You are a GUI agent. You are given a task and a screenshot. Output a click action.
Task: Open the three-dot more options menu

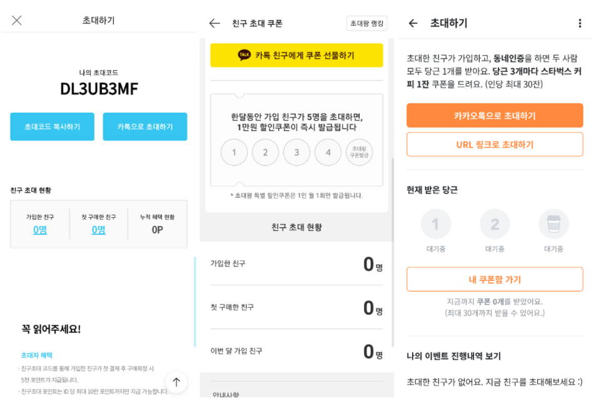coord(580,23)
